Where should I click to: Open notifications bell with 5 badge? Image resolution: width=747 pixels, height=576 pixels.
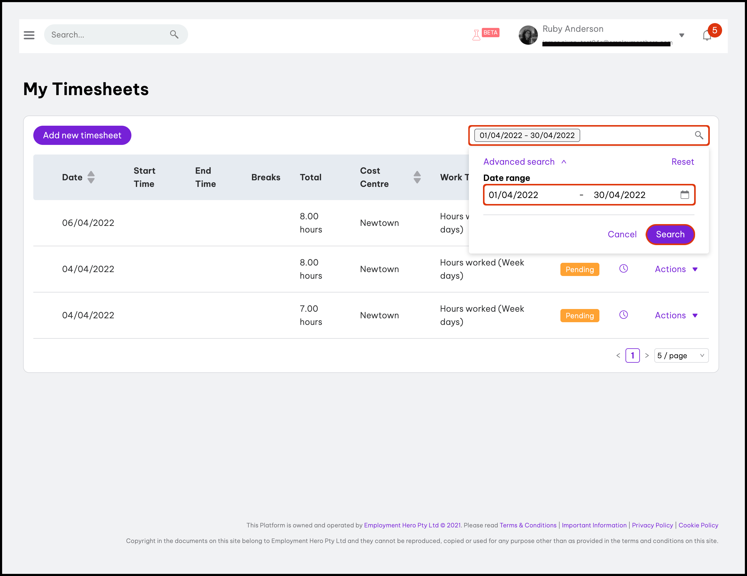click(706, 35)
